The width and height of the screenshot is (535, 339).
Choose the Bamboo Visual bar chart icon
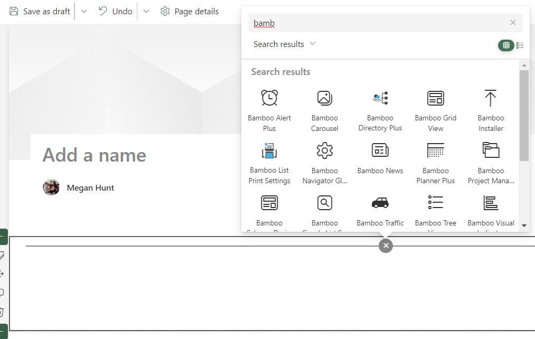pos(491,203)
